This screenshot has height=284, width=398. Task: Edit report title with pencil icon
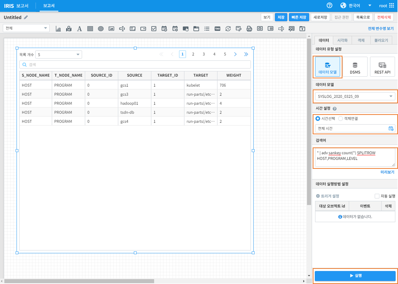(x=26, y=17)
